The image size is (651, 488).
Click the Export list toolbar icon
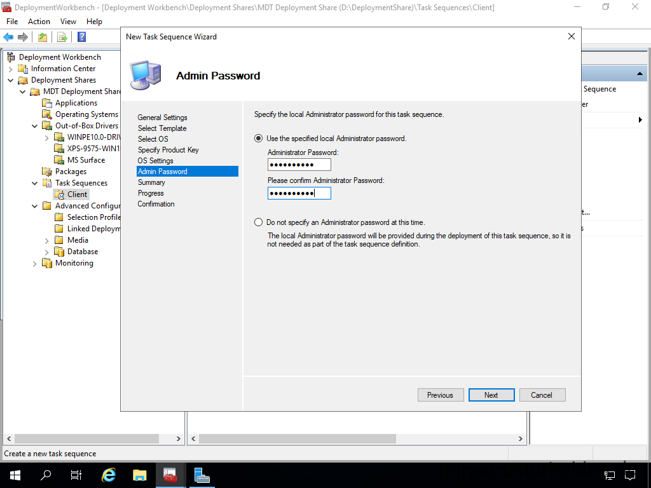(62, 37)
